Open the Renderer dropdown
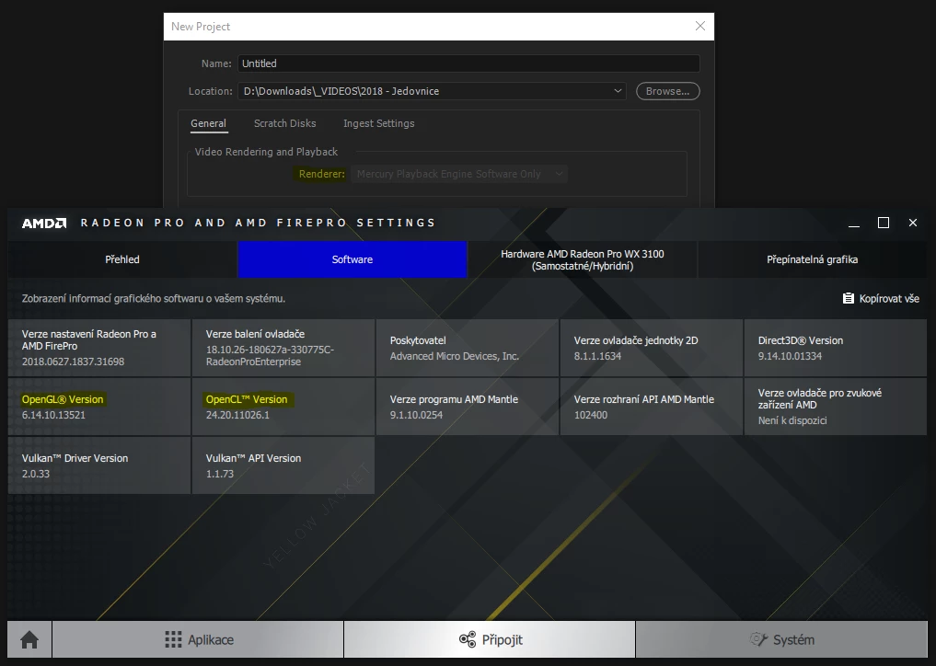The width and height of the screenshot is (936, 666). pos(458,174)
